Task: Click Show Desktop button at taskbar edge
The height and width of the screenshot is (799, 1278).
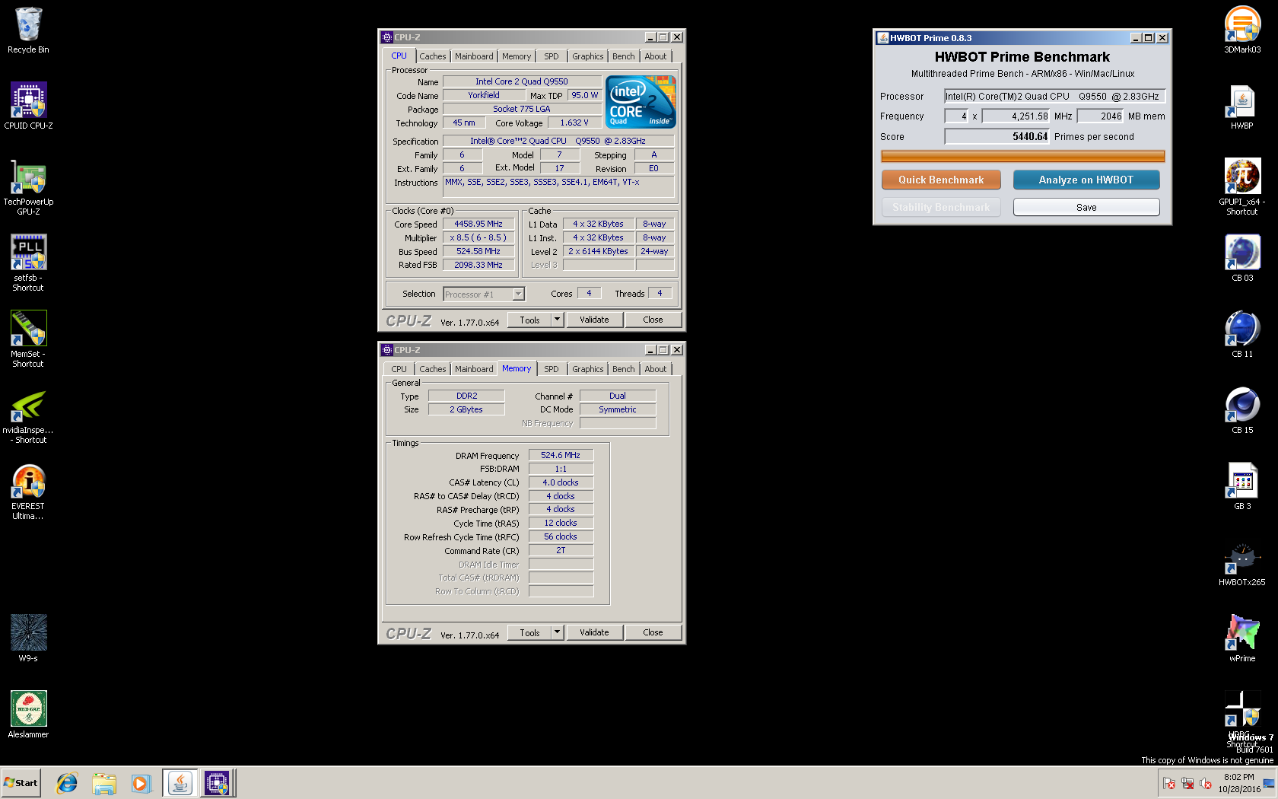Action: [1269, 783]
